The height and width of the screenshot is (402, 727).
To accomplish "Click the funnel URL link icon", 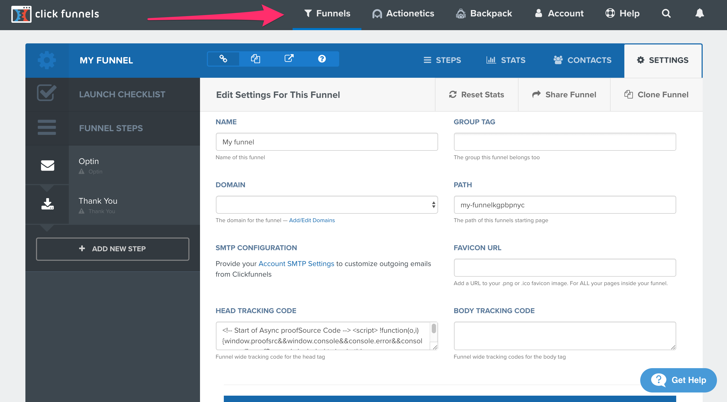I will coord(223,59).
